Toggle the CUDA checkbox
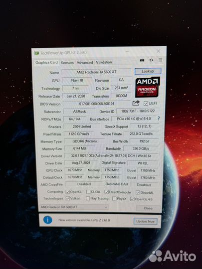202x269 pixels. pyautogui.click(x=88, y=192)
